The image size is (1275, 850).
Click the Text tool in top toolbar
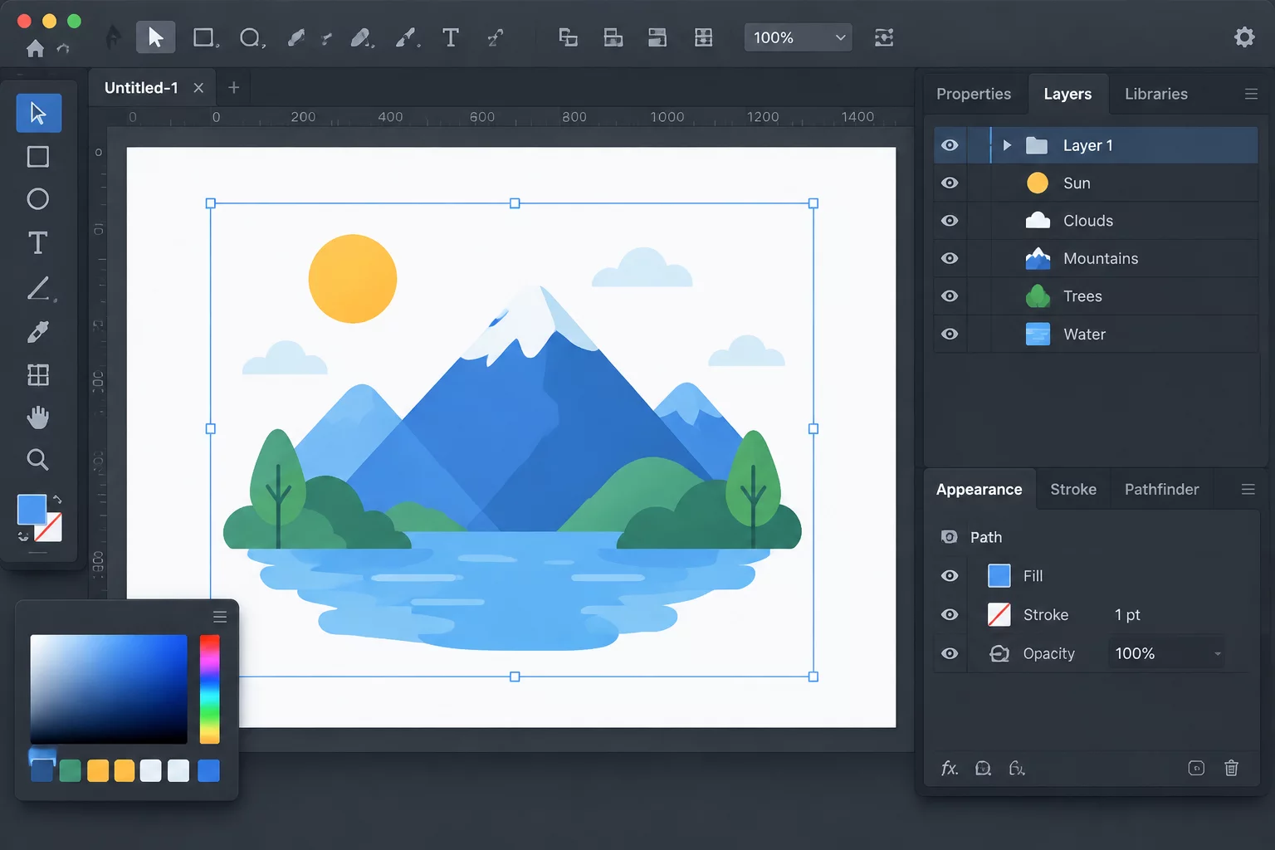[451, 37]
